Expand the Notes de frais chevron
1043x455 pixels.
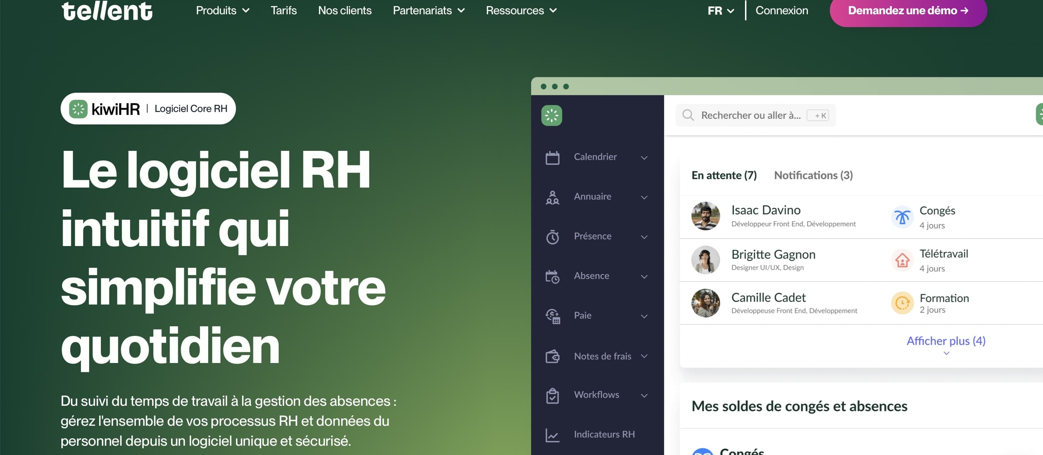tap(644, 356)
